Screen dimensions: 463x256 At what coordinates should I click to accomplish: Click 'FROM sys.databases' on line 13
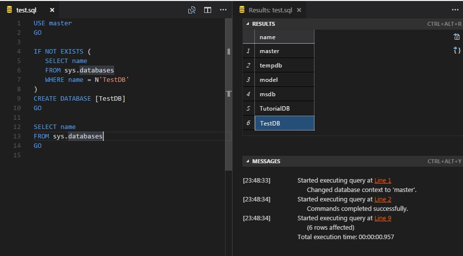pyautogui.click(x=68, y=136)
